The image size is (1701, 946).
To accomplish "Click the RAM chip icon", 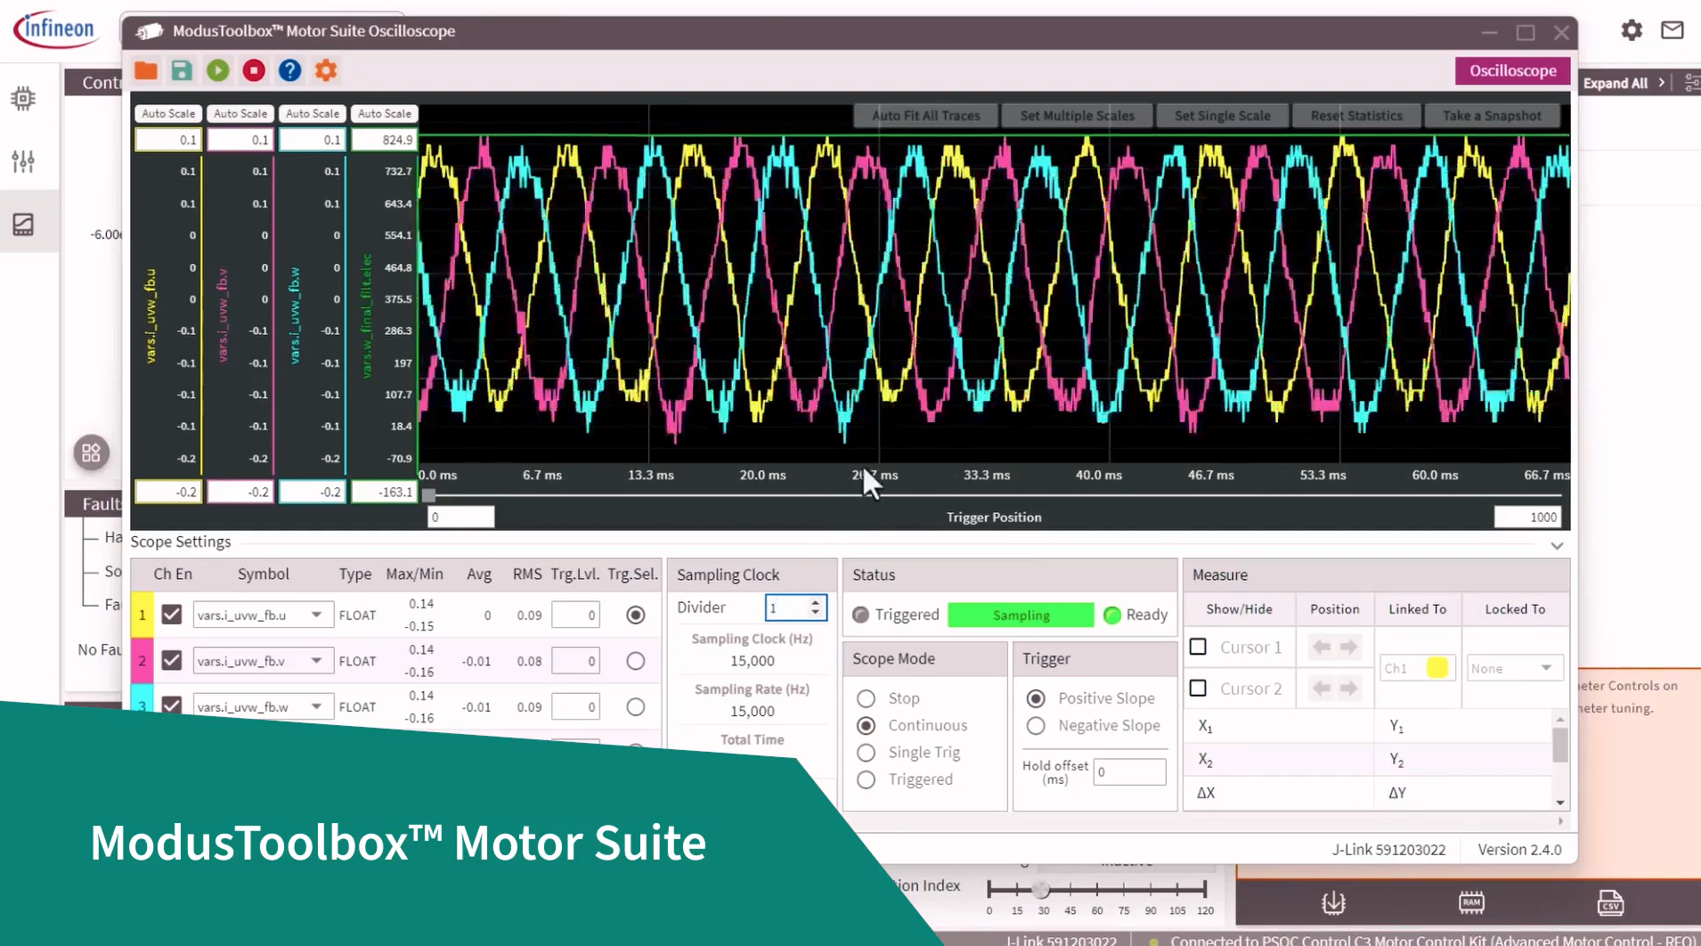I will 1471,902.
